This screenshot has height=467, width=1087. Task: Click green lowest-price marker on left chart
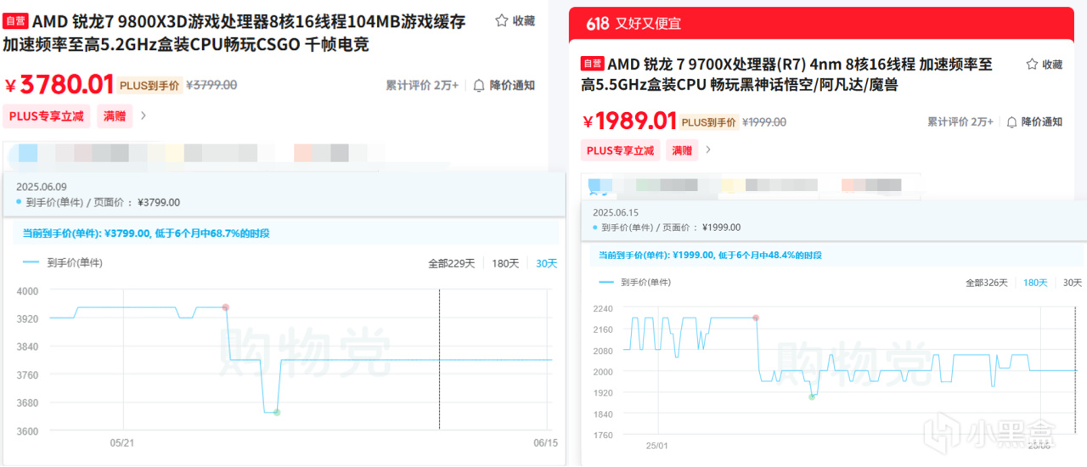277,413
